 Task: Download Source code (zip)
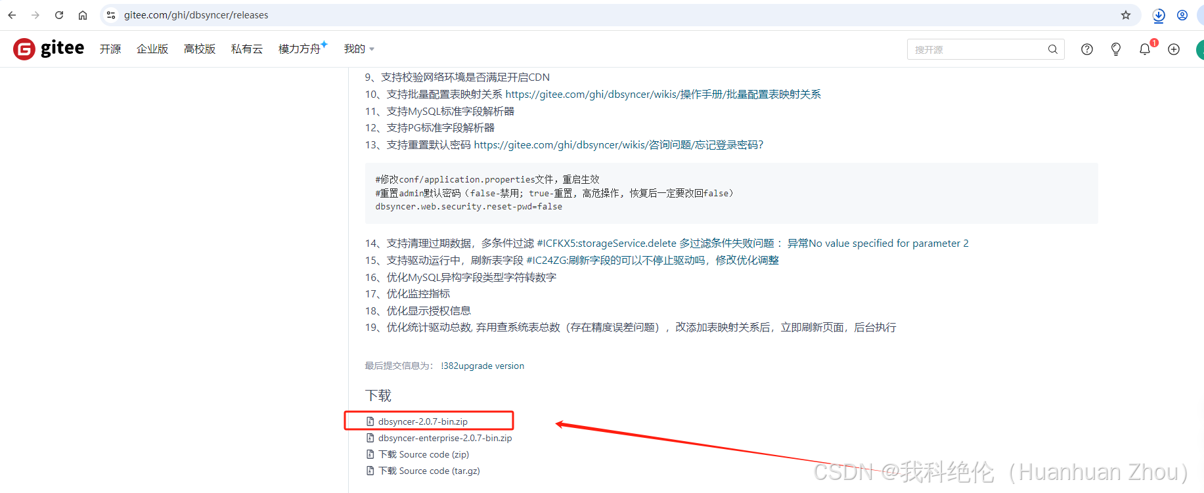(x=424, y=454)
